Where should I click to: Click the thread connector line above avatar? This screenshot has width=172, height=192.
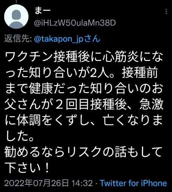(17, 2)
